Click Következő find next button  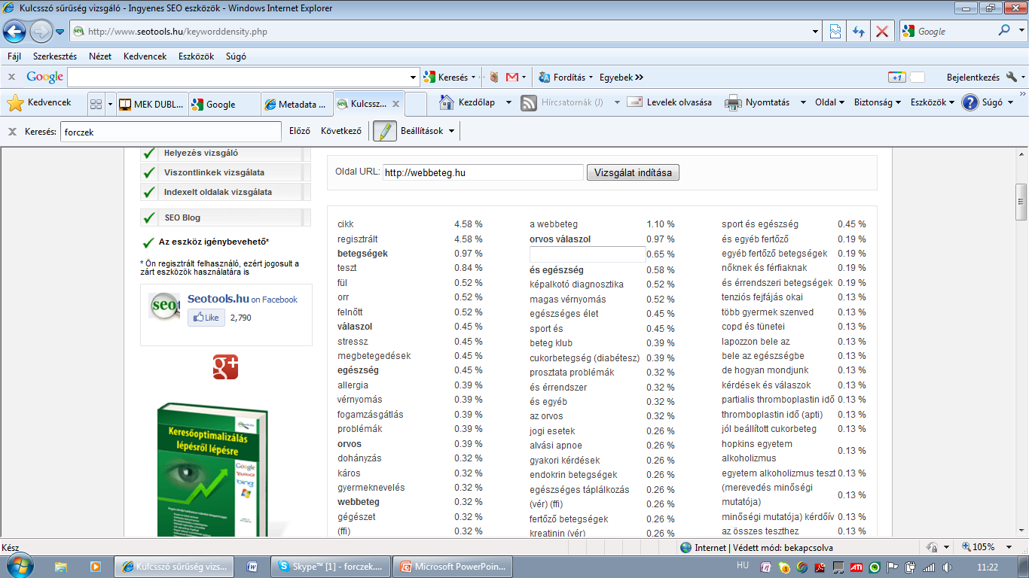point(341,131)
